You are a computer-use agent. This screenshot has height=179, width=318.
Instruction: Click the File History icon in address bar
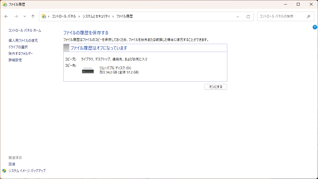44,16
